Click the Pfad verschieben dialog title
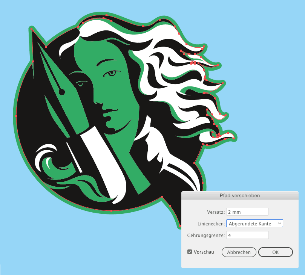Viewport: 305px width, 275px height. click(240, 195)
